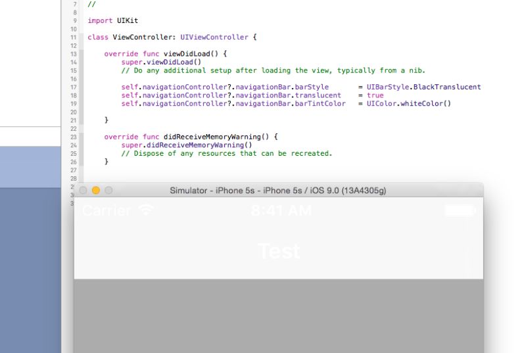
Task: Click 'override func viewDidLoad()' declaration
Action: click(x=166, y=54)
